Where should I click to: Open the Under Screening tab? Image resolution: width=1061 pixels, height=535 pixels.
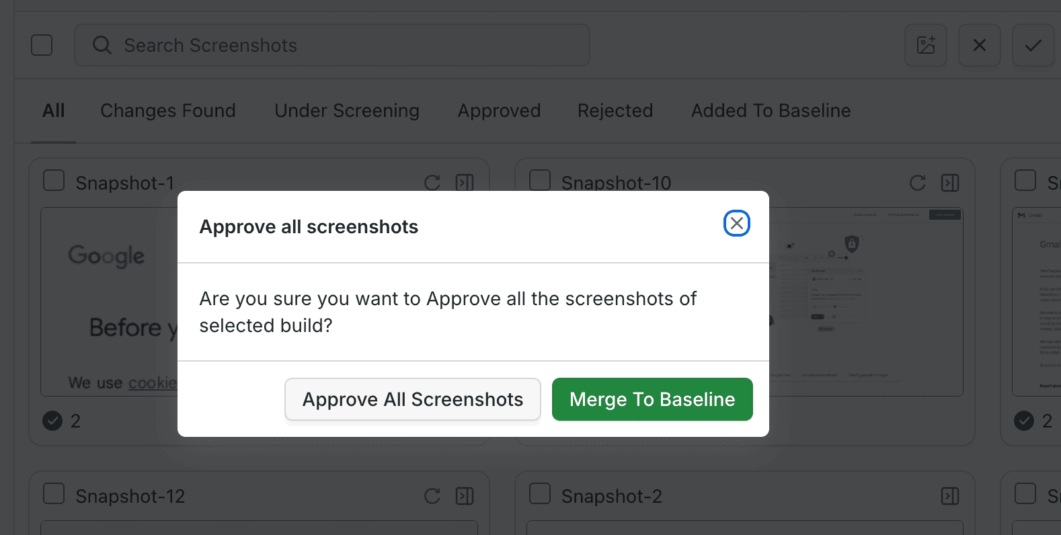(x=346, y=110)
